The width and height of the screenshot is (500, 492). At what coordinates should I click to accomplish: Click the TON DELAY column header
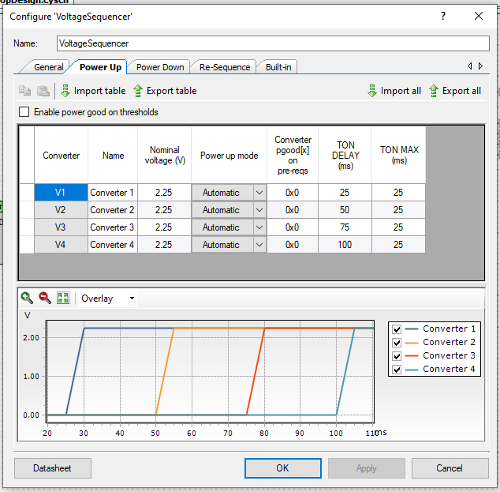point(345,155)
